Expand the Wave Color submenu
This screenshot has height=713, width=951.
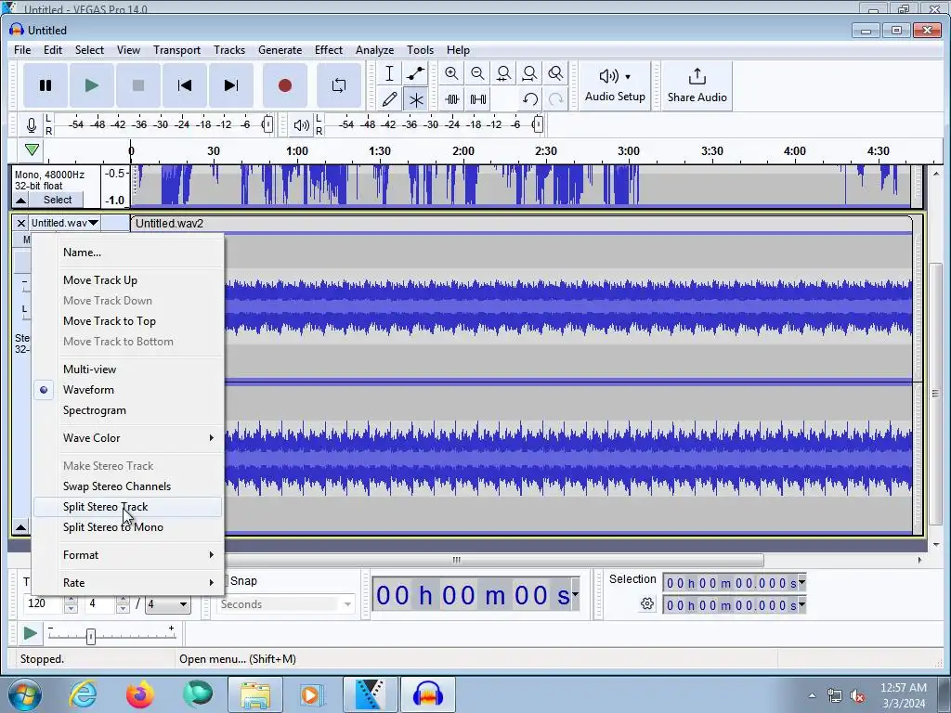(x=128, y=438)
